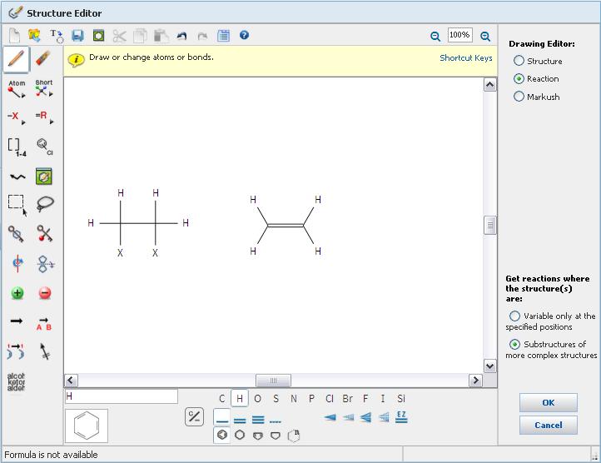
Task: Open a saved structure file
Action: coord(34,36)
